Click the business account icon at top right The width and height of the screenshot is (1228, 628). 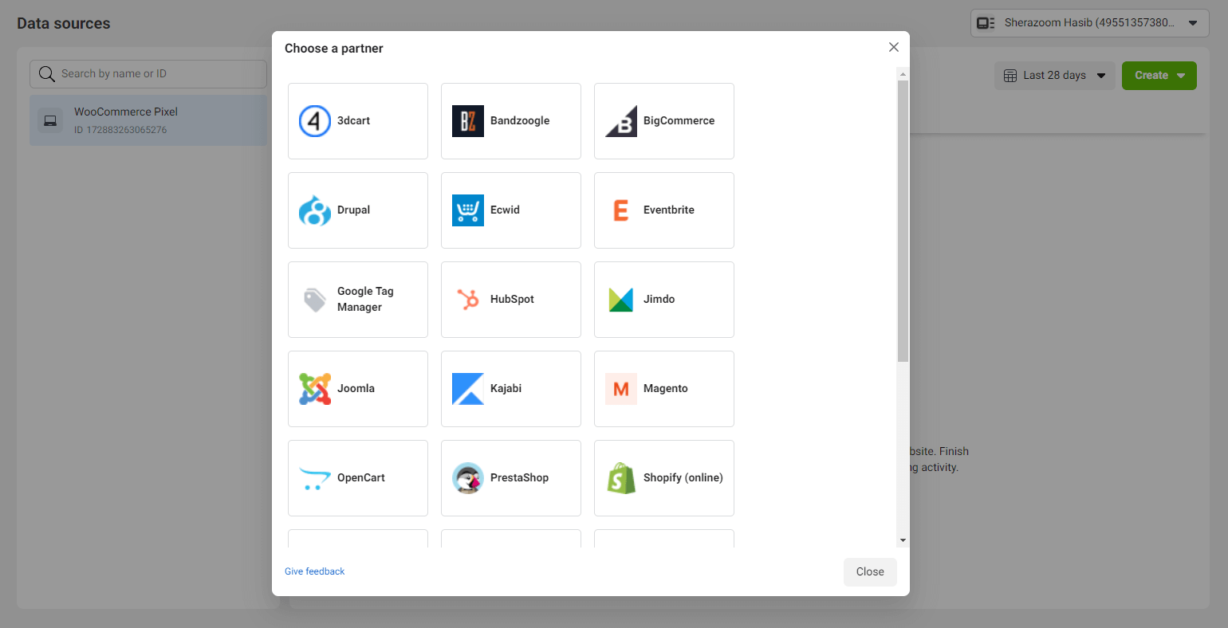[x=986, y=23]
